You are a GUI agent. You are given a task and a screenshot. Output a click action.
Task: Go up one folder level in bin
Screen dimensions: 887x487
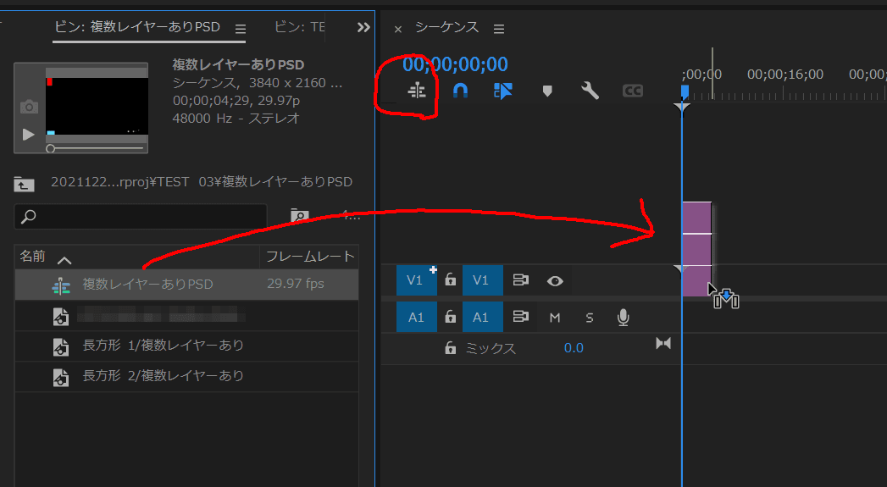(x=25, y=184)
